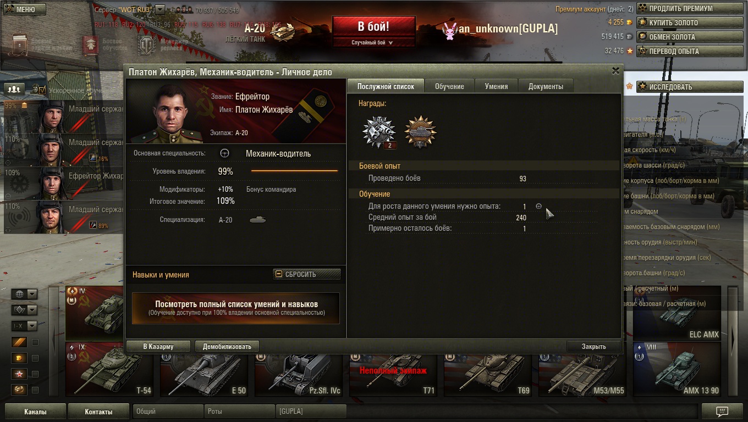Open the vehicle type filter dropdown
The width and height of the screenshot is (748, 422).
(24, 310)
